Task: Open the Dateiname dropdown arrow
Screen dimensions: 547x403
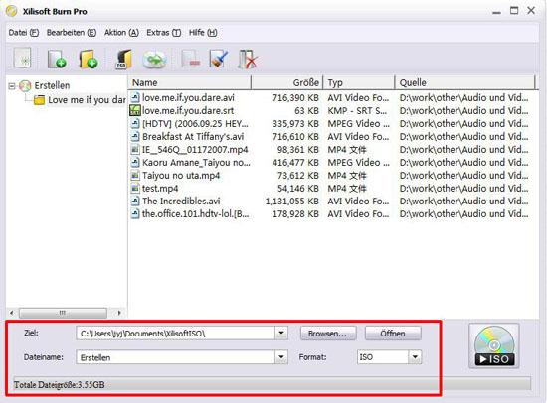Action: pos(281,357)
